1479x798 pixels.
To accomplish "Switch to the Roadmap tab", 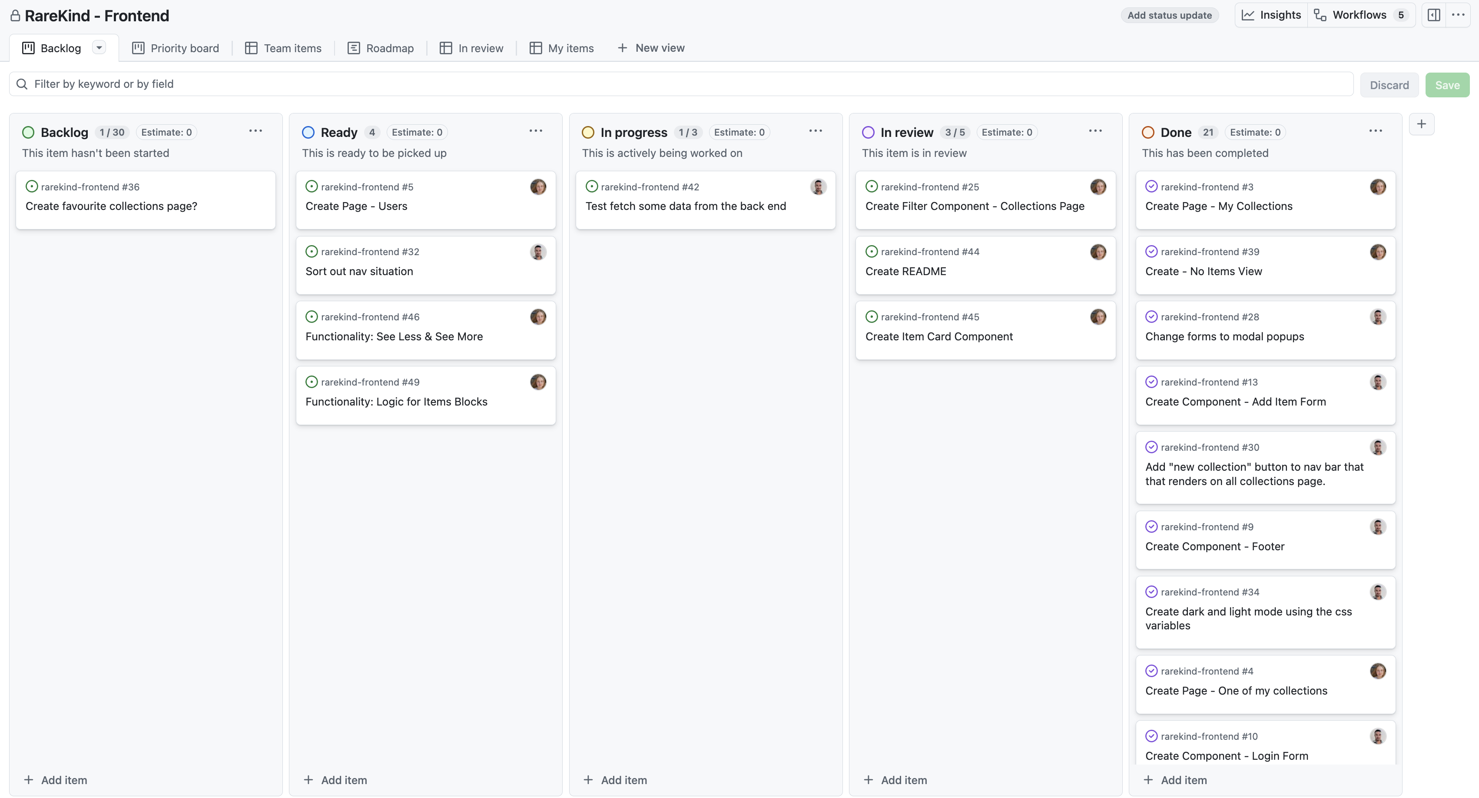I will pyautogui.click(x=381, y=48).
